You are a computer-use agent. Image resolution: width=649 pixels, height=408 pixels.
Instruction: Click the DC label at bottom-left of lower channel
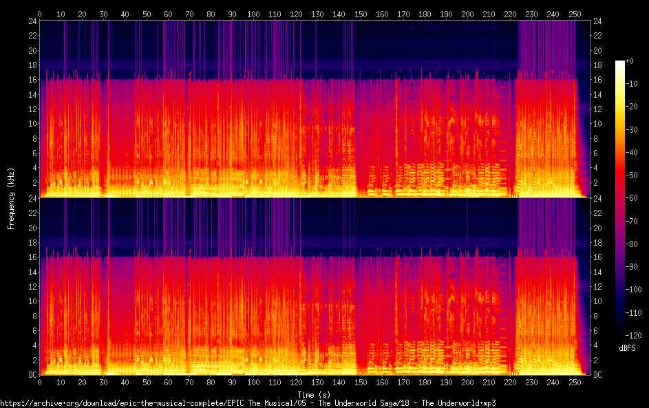pyautogui.click(x=31, y=375)
